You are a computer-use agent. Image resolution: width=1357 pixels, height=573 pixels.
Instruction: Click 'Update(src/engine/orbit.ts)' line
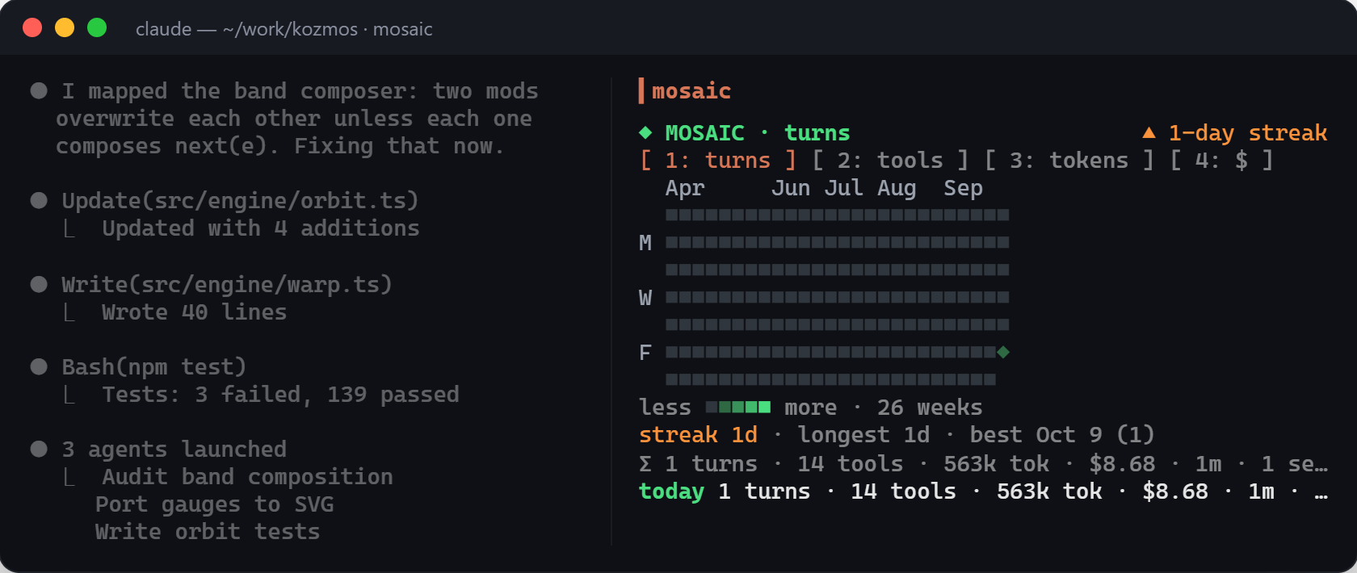pyautogui.click(x=240, y=201)
